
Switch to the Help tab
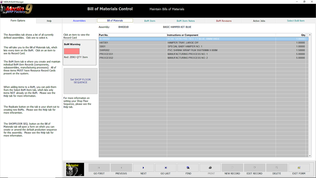(x=49, y=21)
